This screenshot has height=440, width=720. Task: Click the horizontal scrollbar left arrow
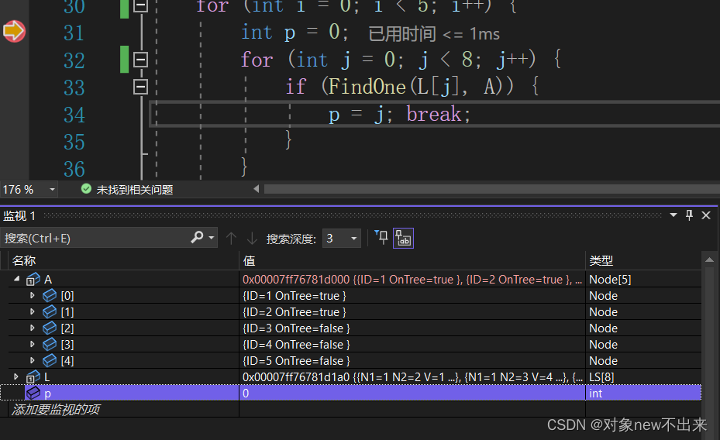coord(257,189)
